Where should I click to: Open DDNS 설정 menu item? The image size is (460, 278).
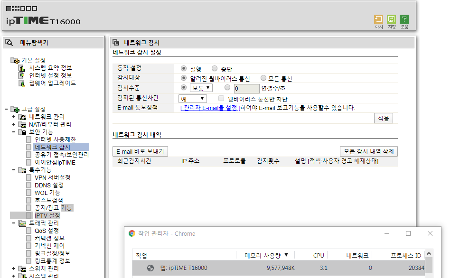[49, 185]
